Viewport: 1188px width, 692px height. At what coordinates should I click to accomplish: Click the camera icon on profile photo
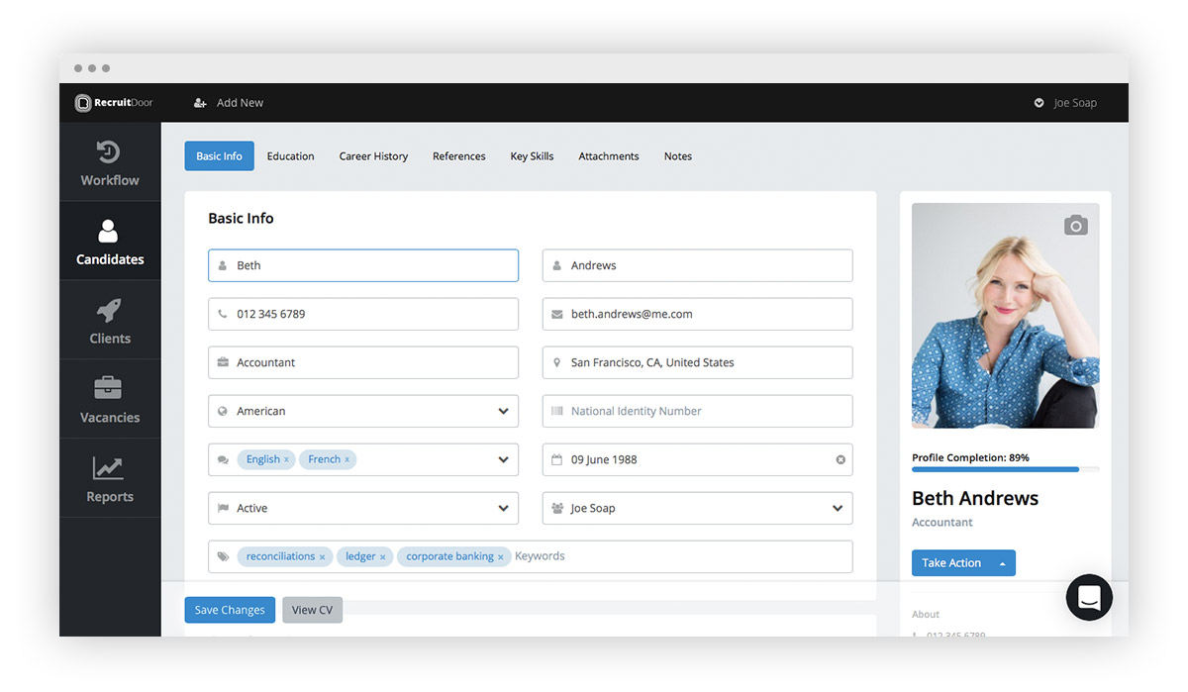[x=1076, y=226]
